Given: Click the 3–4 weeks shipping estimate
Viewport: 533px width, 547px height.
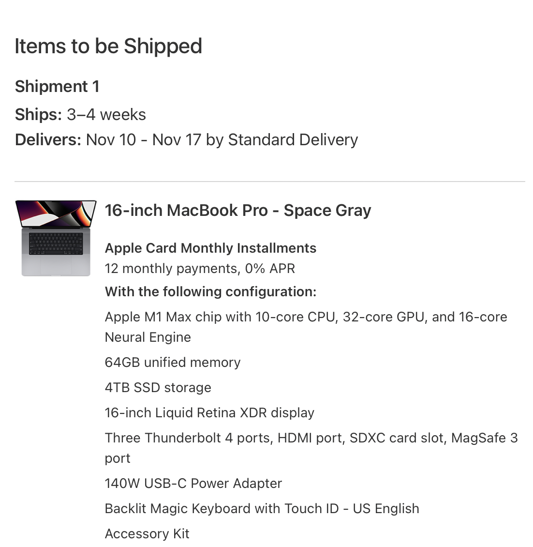Looking at the screenshot, I should pyautogui.click(x=106, y=115).
